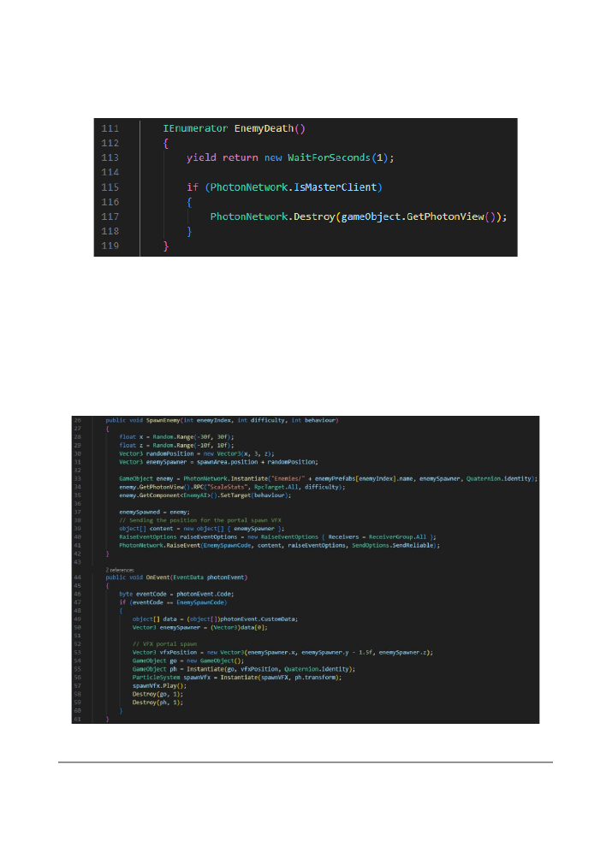Click 'Quaternion.identity' on line 33
Viewport: 612px width, 865px height.
(499, 479)
